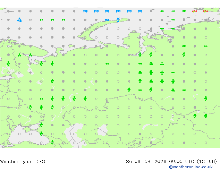
Task: Select the "Su 09-08-2026" date text
Action: click(x=146, y=162)
